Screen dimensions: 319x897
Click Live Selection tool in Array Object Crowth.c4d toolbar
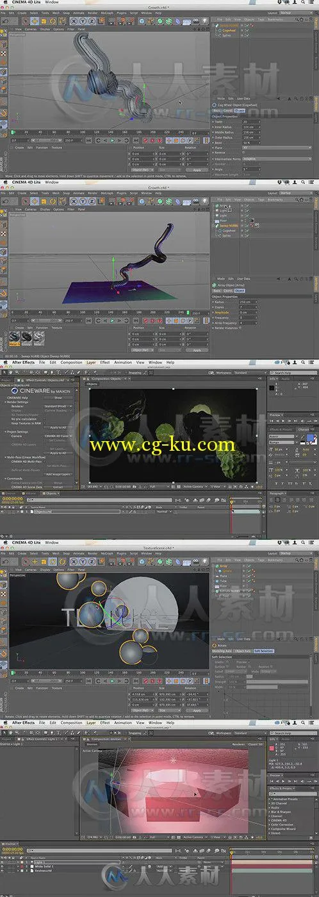pos(26,200)
